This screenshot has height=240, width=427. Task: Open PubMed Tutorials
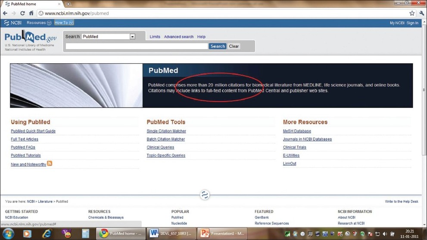pyautogui.click(x=25, y=155)
